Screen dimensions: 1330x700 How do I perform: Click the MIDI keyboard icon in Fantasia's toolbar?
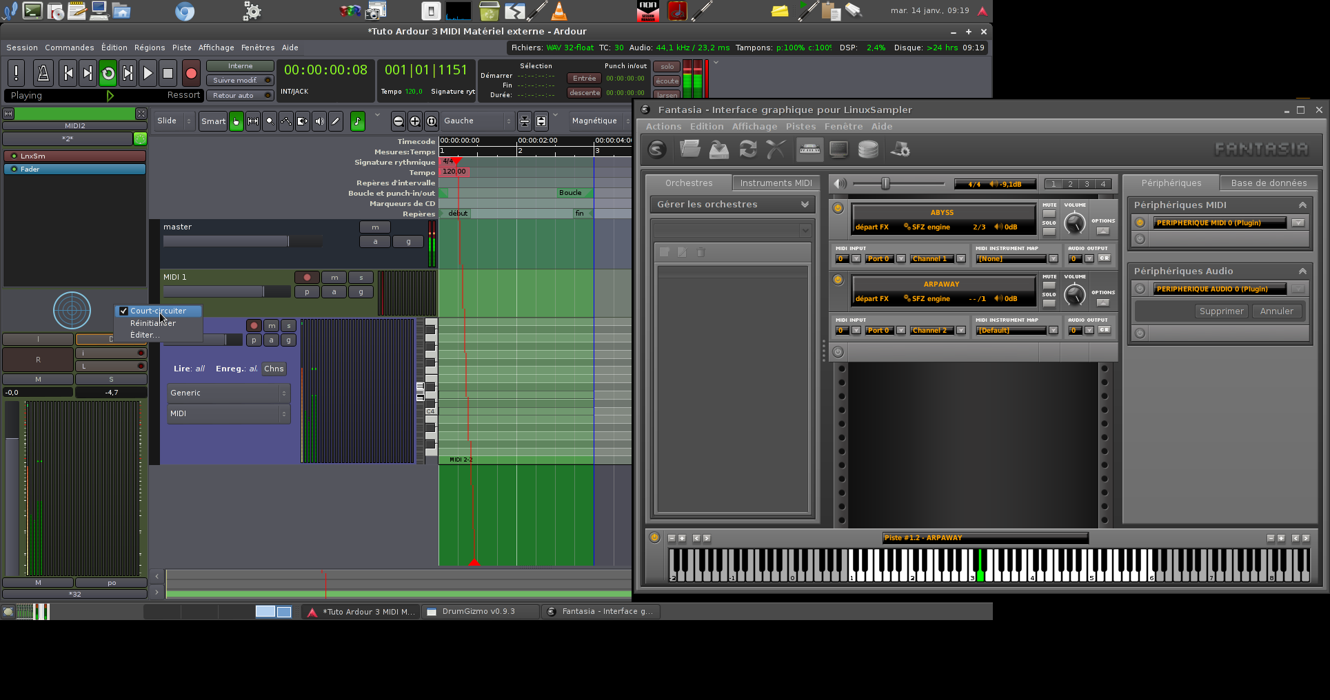[x=809, y=149]
